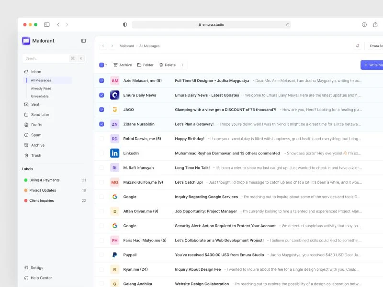Click the Safari share icon

tap(375, 25)
